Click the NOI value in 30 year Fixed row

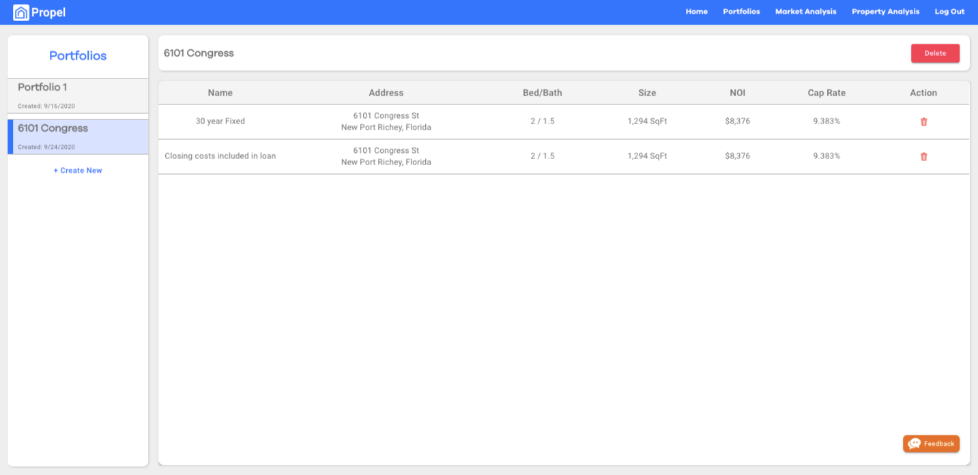pyautogui.click(x=738, y=121)
